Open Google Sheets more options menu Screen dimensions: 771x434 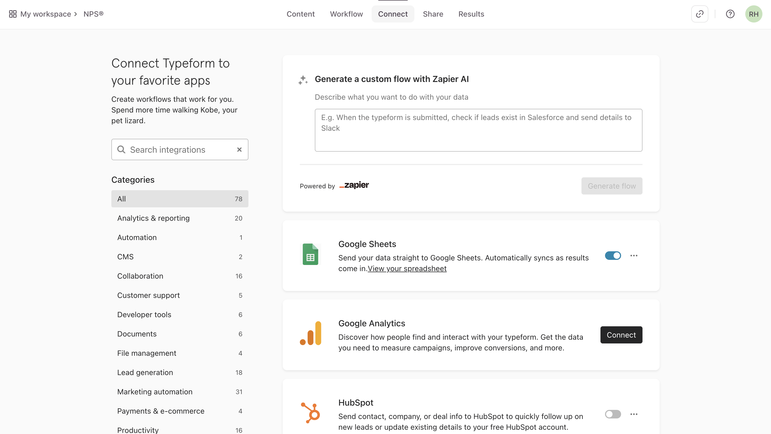pos(634,256)
